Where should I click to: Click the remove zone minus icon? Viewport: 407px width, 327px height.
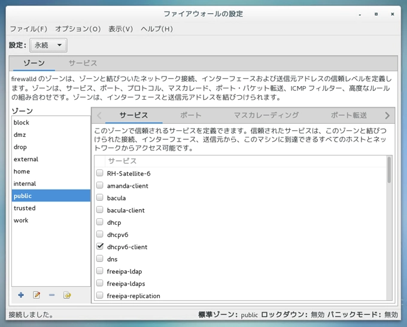pyautogui.click(x=51, y=295)
